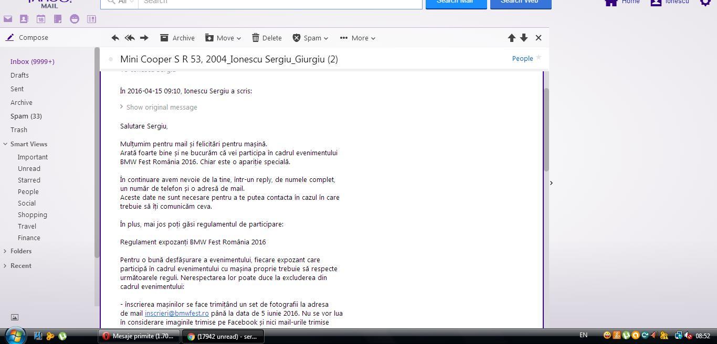Viewport: 717px width, 344px height.
Task: Click the Reply arrow icon
Action: (x=115, y=38)
